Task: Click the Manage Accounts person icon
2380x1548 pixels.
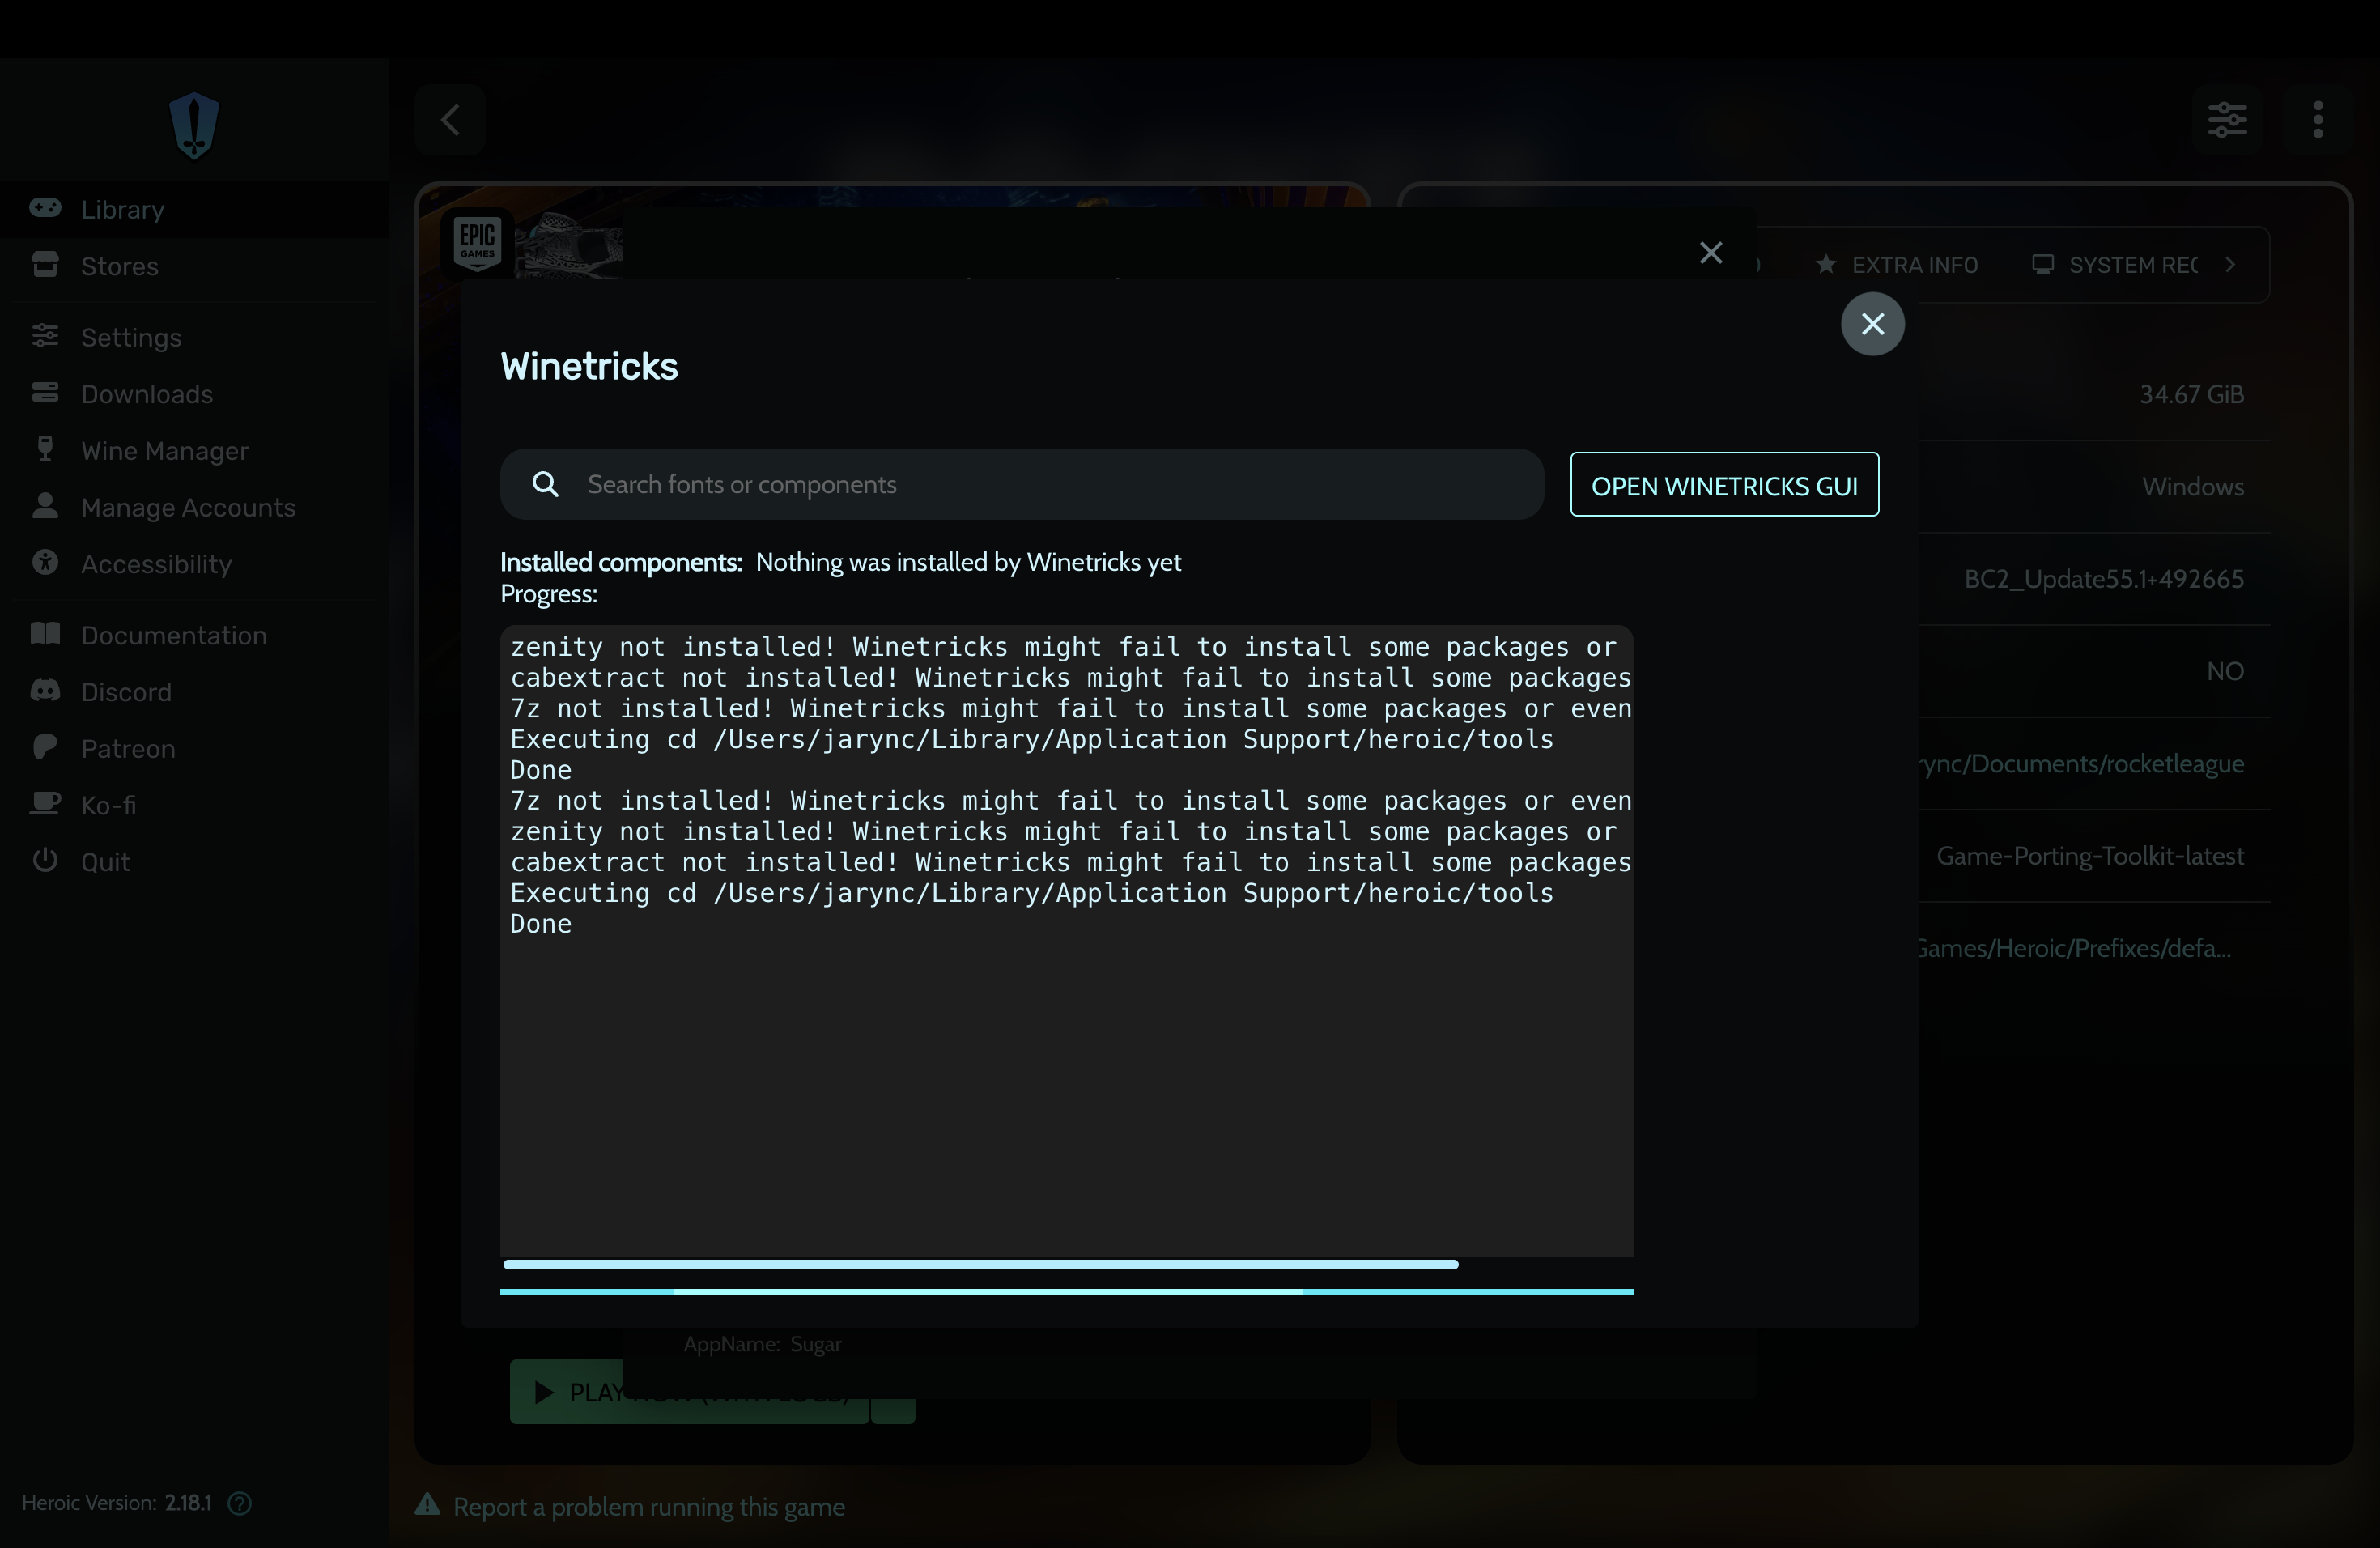Action: tap(45, 506)
